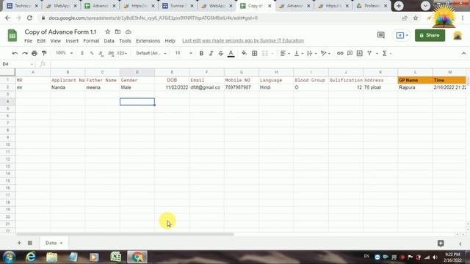Toggle italic formatting
470x264 pixels.
point(211,54)
